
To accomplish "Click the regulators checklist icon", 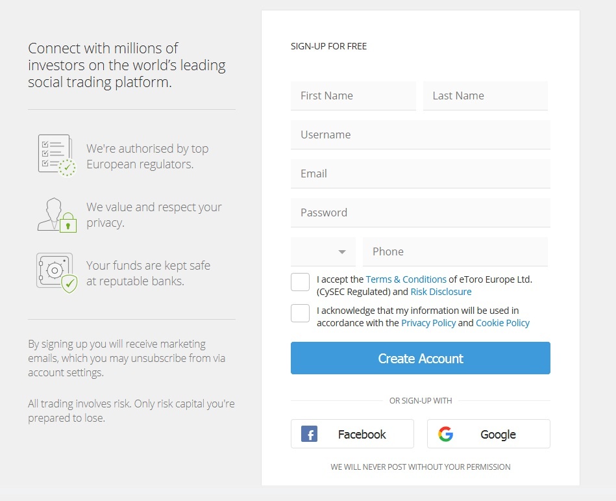I will 56,152.
